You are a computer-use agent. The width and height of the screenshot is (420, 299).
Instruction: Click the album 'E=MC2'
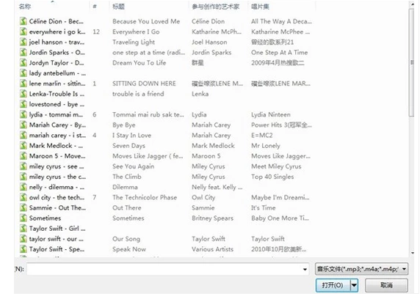pos(261,135)
